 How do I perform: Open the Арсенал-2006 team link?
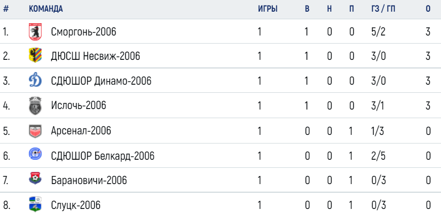point(81,131)
